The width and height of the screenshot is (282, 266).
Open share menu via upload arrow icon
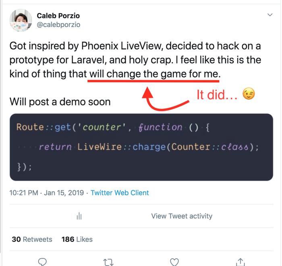pos(240,262)
